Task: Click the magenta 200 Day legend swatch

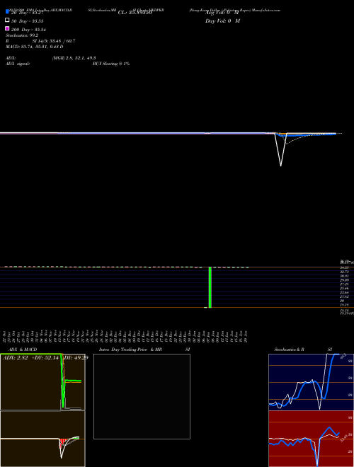Action: point(7,28)
